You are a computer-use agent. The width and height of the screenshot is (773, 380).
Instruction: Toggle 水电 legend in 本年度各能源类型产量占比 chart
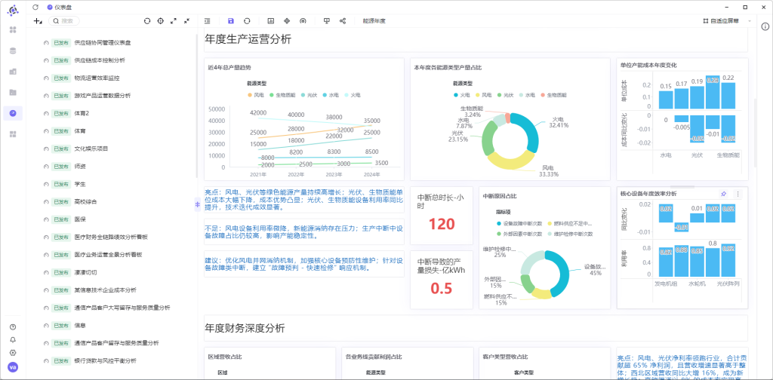[526, 94]
